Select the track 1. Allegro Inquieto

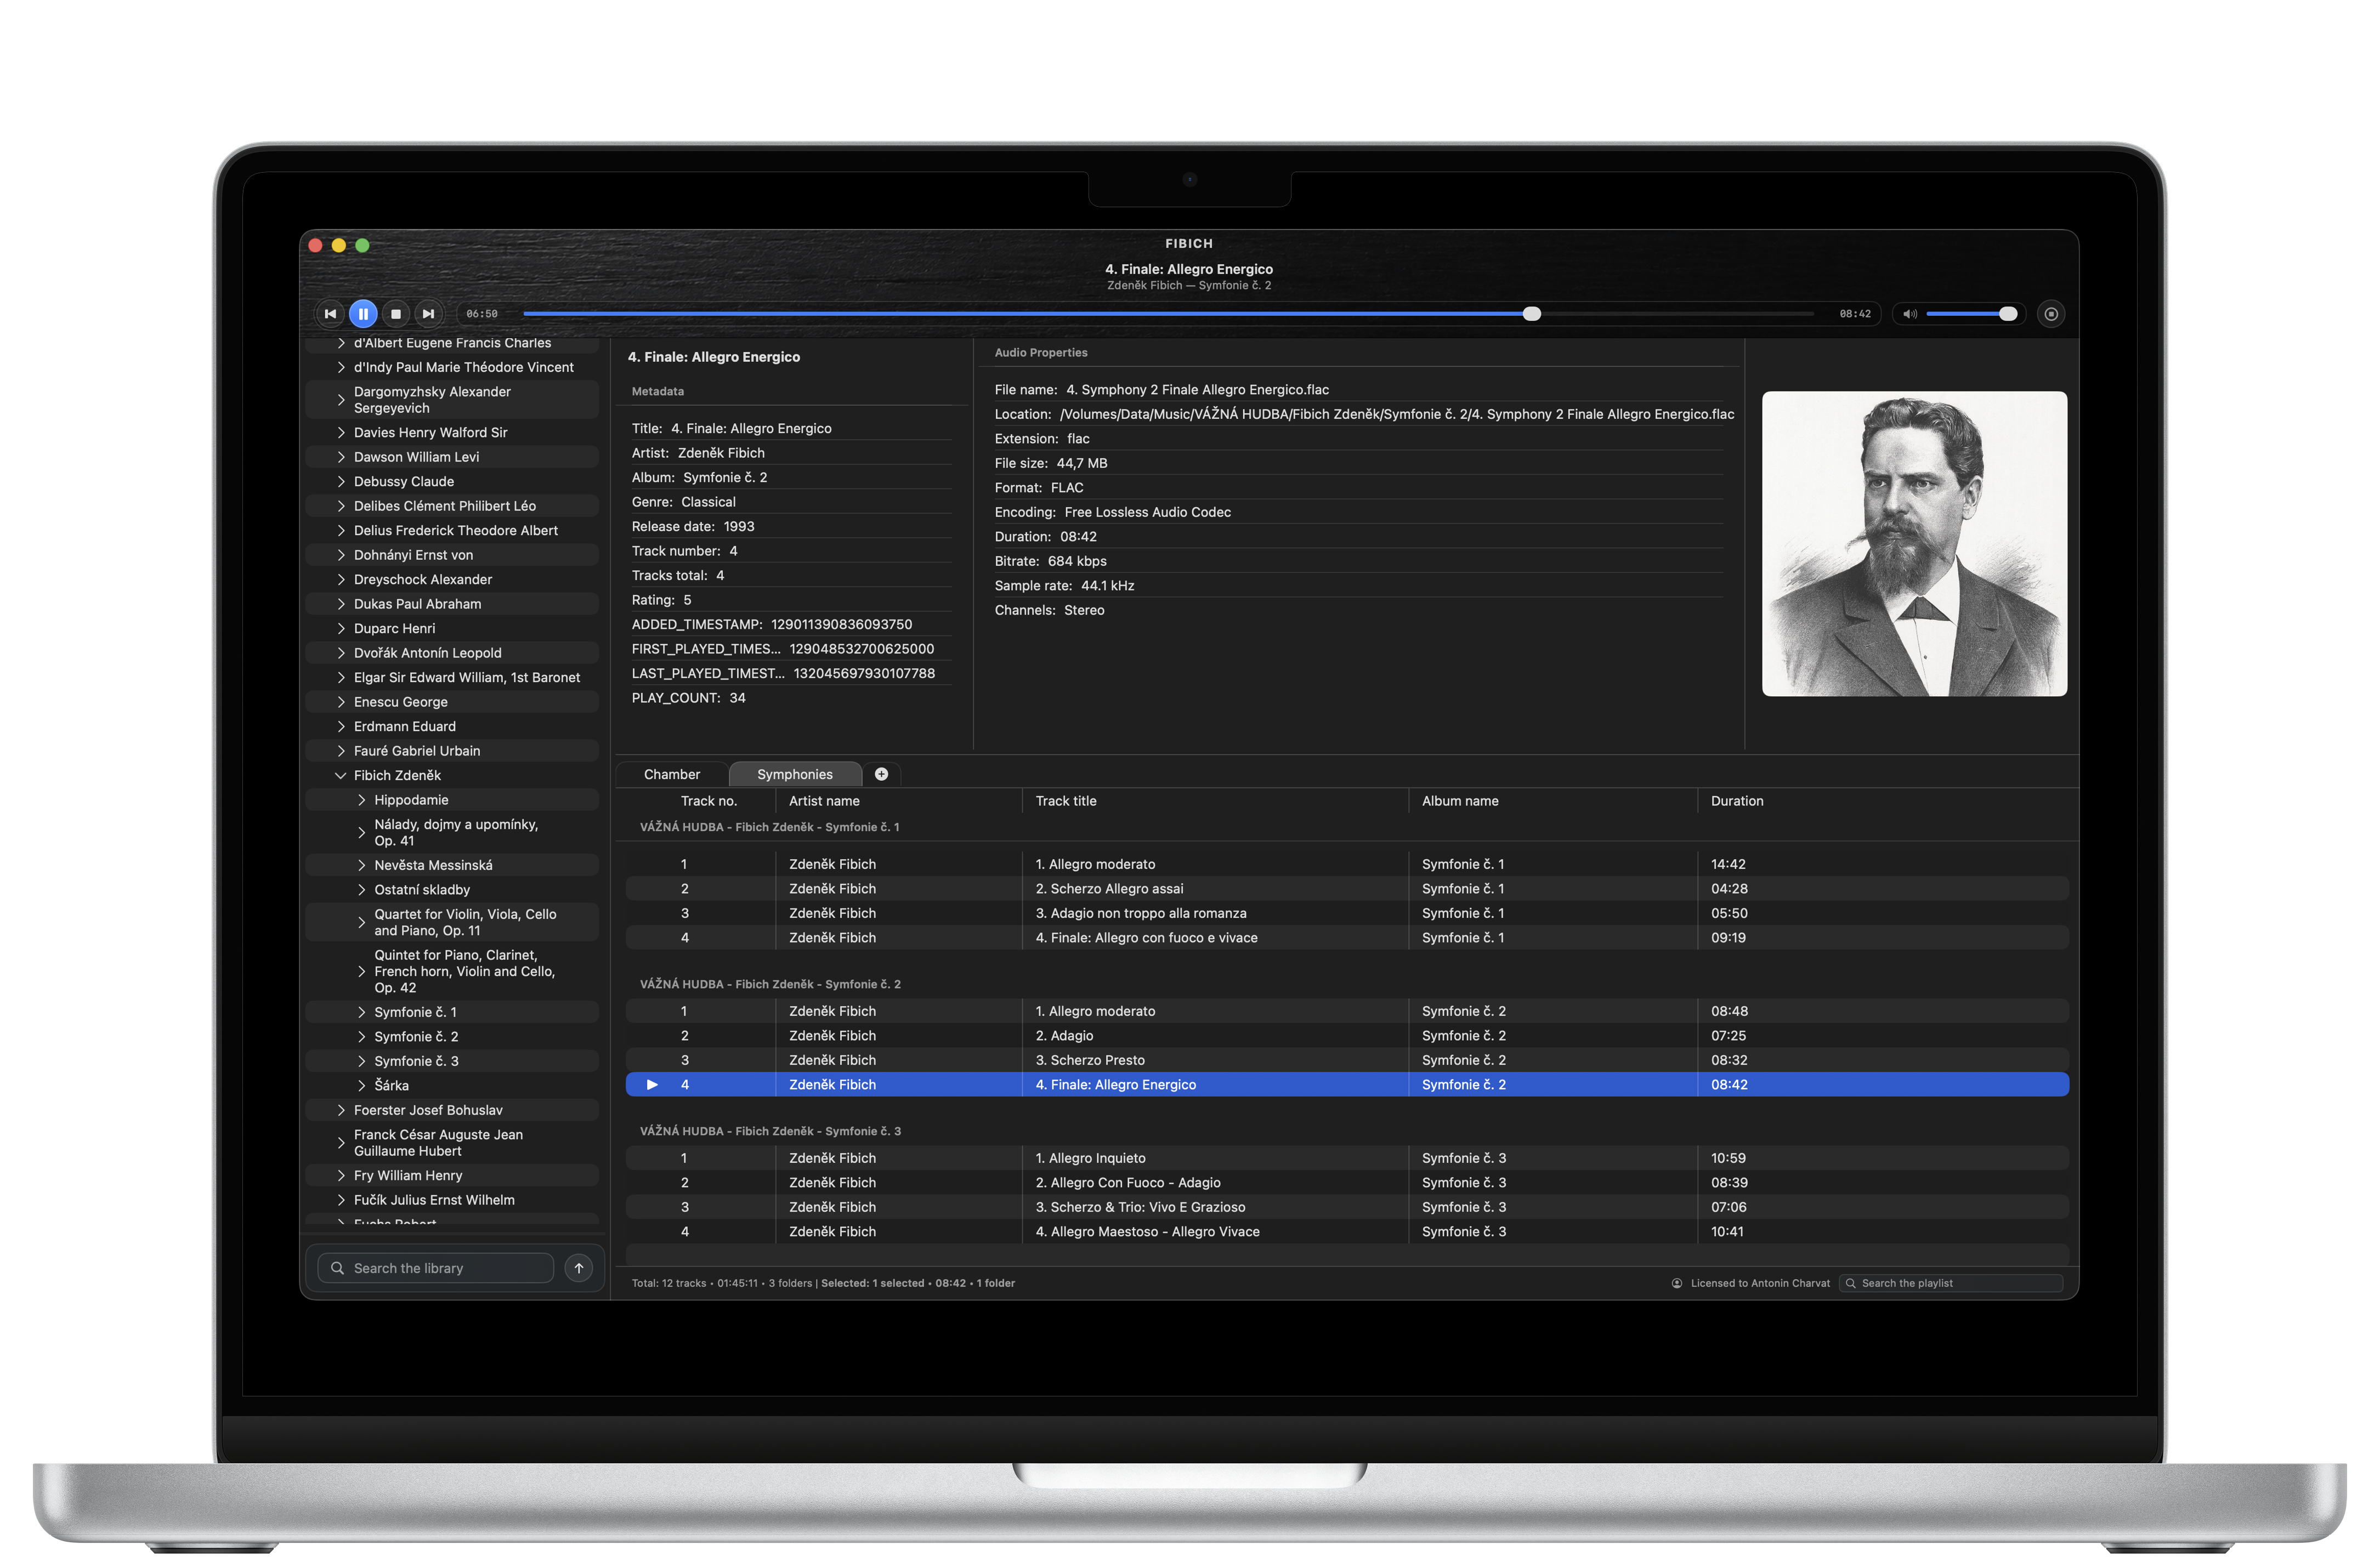1347,1158
